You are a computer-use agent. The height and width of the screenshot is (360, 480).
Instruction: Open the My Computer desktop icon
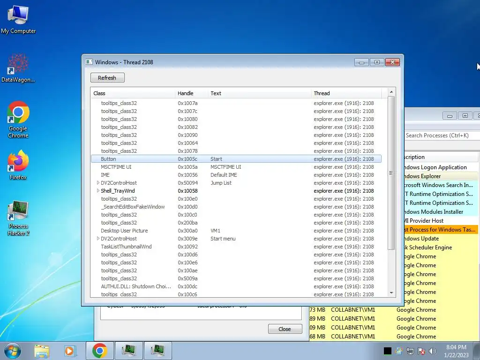[x=18, y=20]
